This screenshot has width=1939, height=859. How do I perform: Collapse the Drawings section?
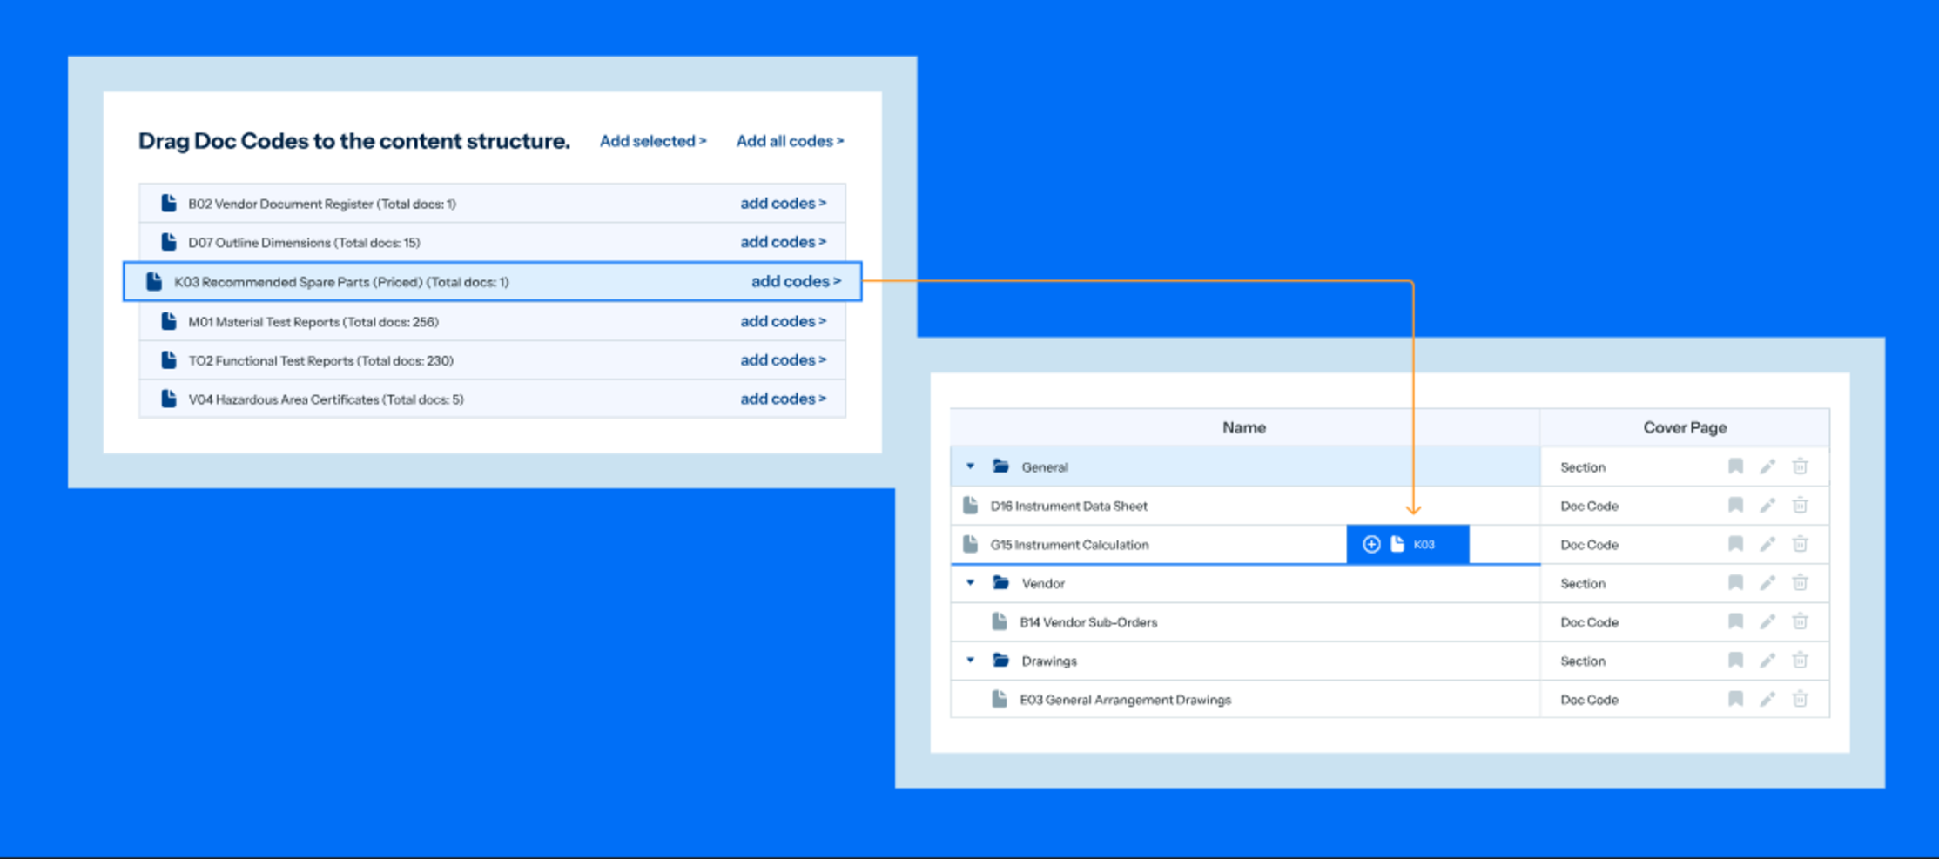[x=970, y=661]
